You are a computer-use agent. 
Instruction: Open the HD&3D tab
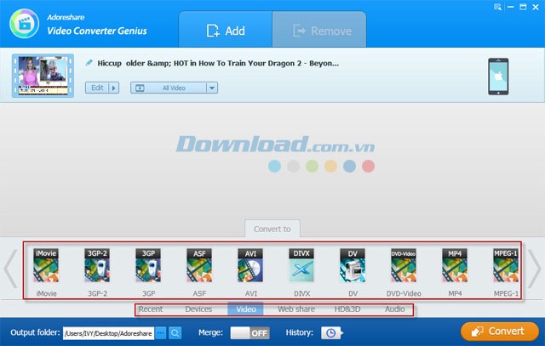(347, 309)
